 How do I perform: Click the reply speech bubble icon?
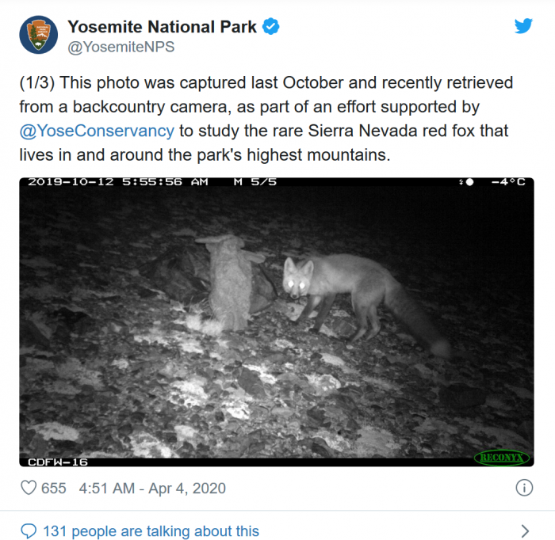coord(29,530)
